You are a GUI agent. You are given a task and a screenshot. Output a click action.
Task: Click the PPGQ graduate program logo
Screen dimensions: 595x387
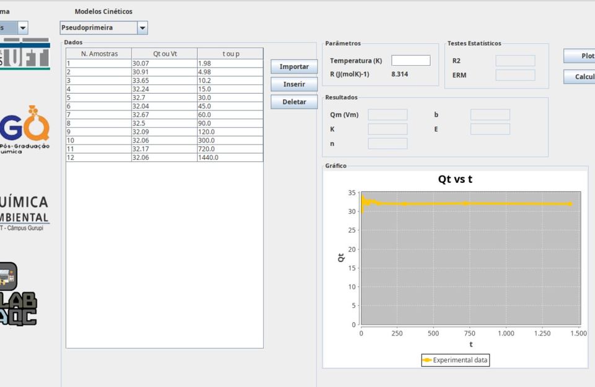25,130
